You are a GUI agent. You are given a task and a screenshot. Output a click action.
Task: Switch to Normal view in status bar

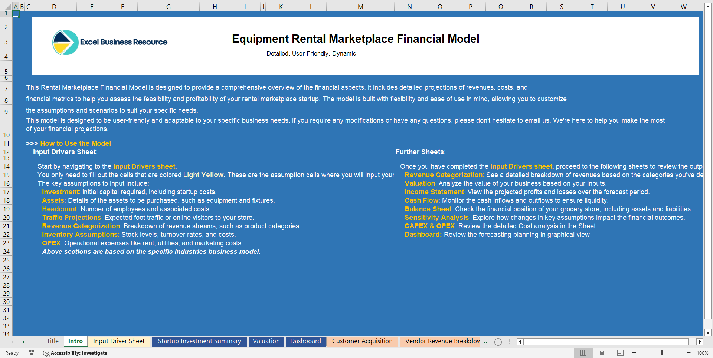click(x=583, y=353)
